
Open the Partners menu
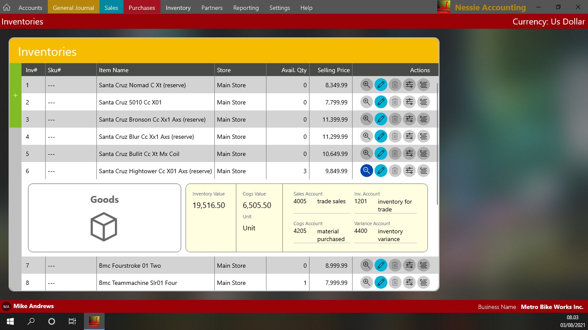[212, 8]
